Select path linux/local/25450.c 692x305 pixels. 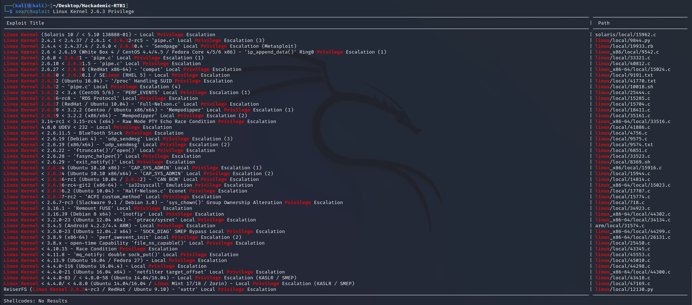pyautogui.click(x=623, y=243)
